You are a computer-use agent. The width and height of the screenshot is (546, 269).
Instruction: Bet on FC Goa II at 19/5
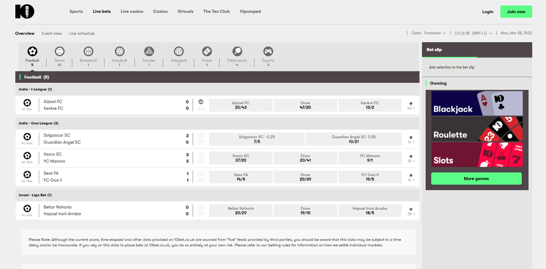pos(370,177)
